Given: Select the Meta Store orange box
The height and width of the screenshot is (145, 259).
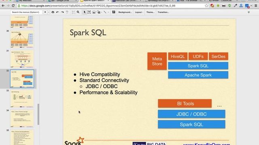Looking at the screenshot, I should [157, 61].
